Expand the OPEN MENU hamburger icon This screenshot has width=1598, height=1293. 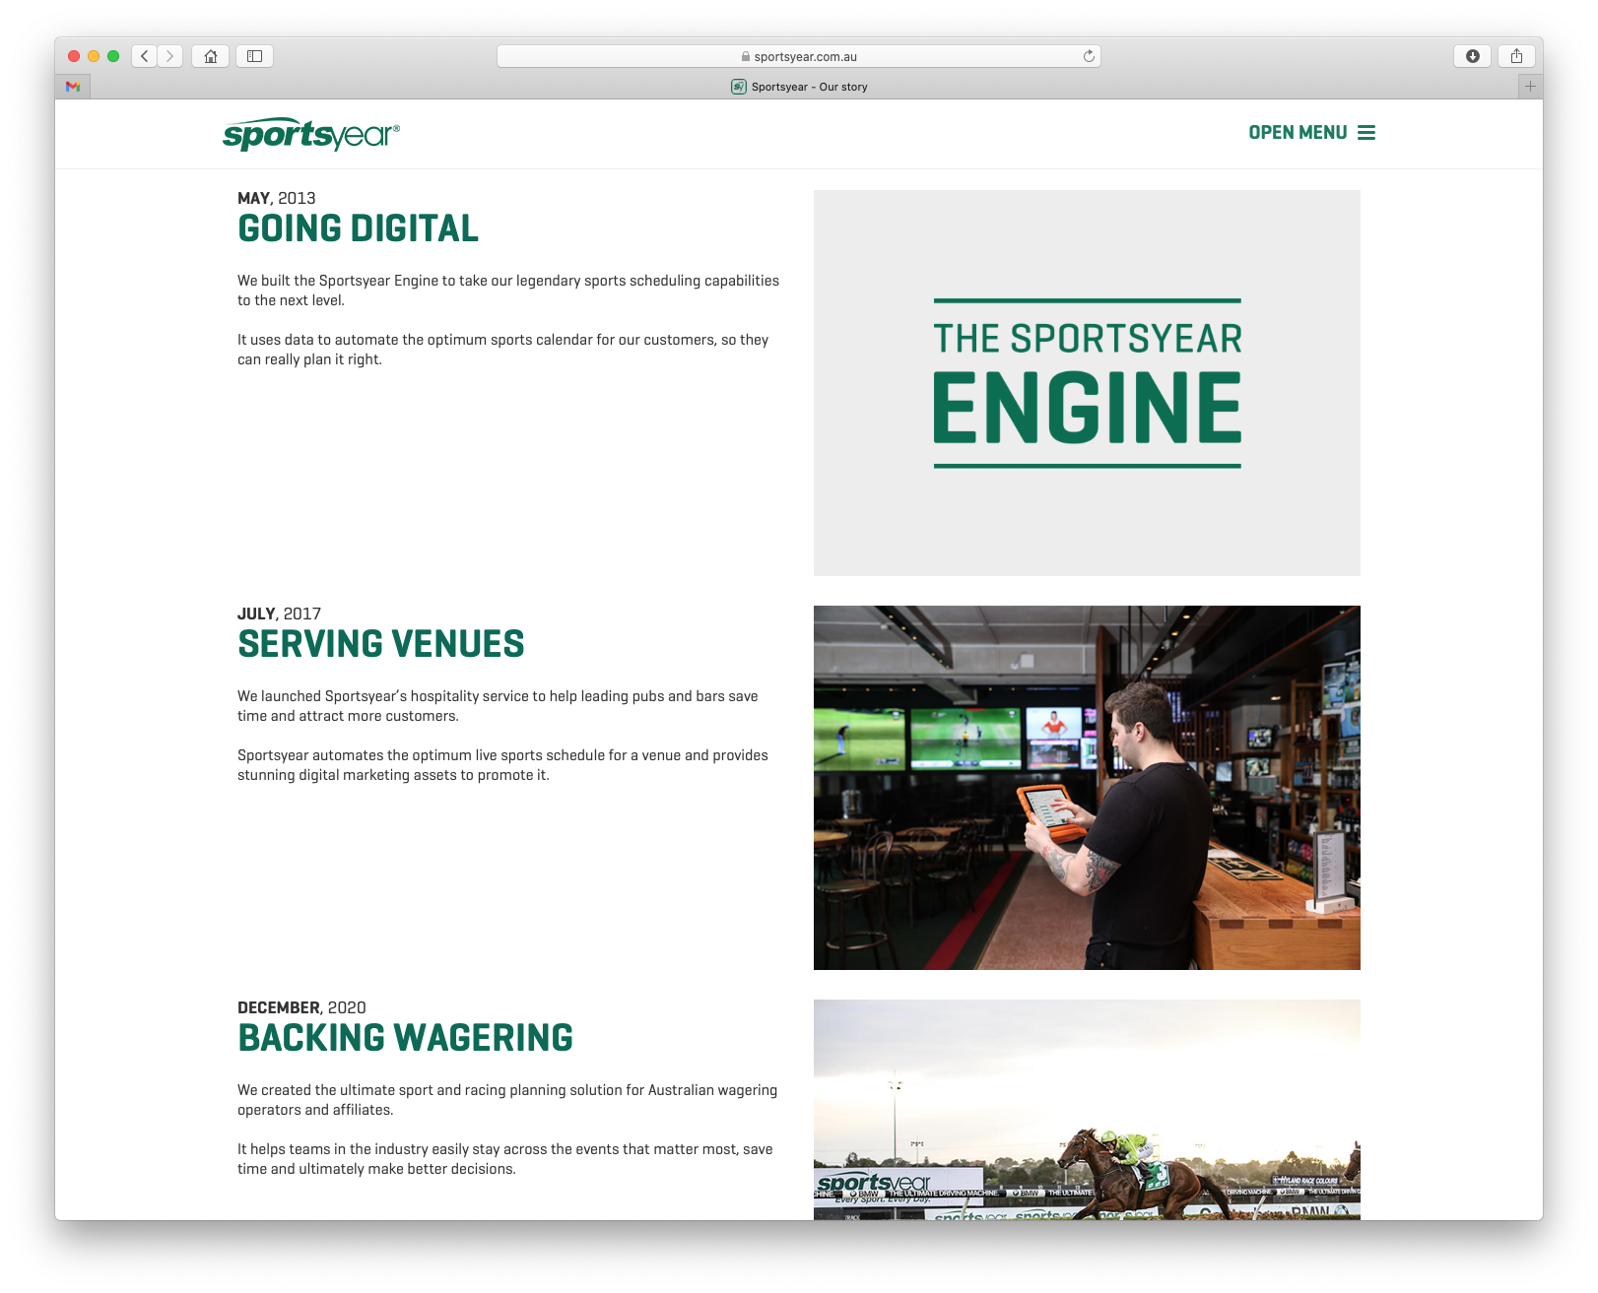pyautogui.click(x=1366, y=133)
